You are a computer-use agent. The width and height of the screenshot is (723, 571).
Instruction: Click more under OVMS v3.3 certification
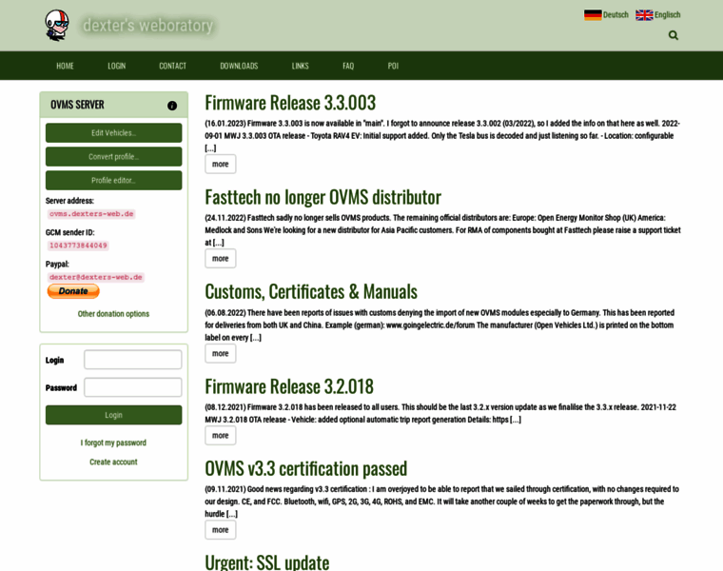[221, 530]
